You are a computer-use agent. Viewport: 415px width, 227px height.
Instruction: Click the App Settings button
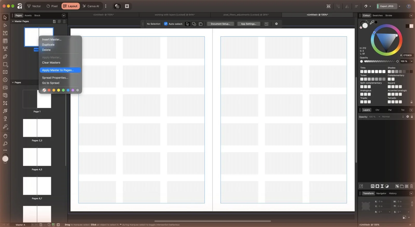tap(248, 24)
